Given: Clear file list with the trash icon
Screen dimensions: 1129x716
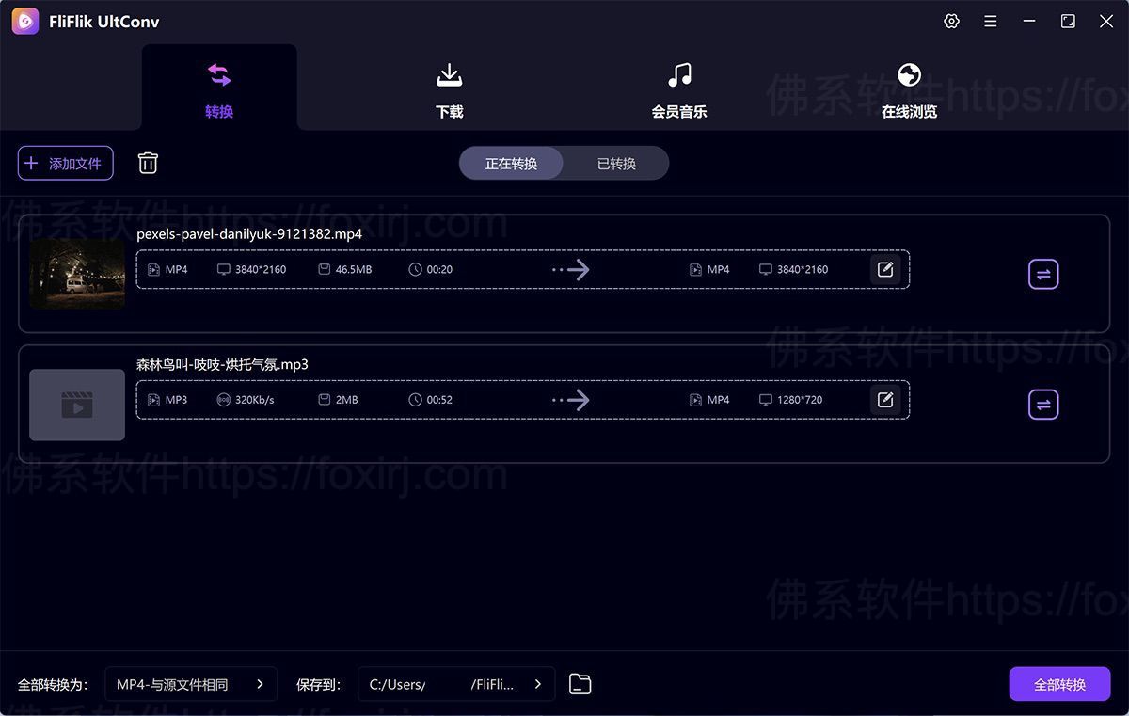Looking at the screenshot, I should coord(148,162).
